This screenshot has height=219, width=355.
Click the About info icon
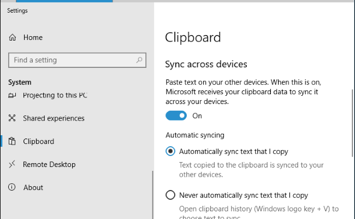tap(12, 187)
